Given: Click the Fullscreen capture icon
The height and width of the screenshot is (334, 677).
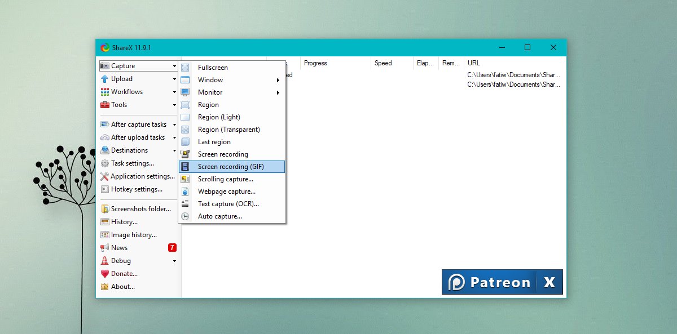Looking at the screenshot, I should 185,68.
